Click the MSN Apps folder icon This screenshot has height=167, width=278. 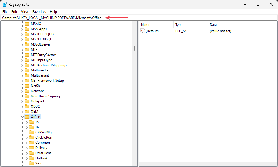[x=27, y=29]
